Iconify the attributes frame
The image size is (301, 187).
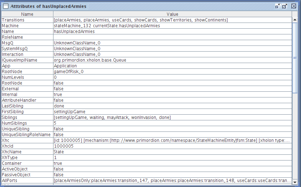coord(278,6)
